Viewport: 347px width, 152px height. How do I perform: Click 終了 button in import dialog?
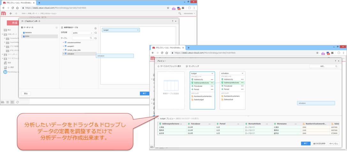click(x=144, y=94)
